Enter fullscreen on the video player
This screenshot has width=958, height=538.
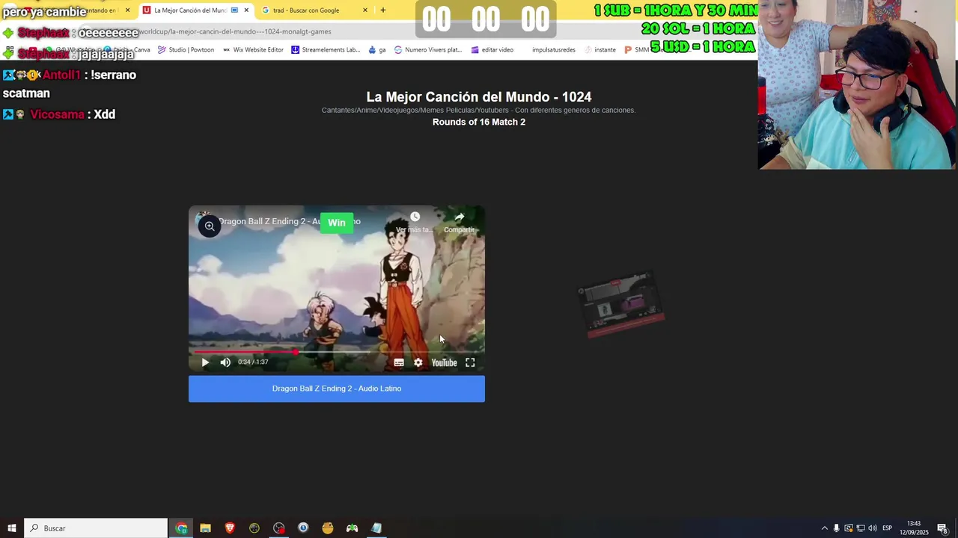pyautogui.click(x=470, y=362)
